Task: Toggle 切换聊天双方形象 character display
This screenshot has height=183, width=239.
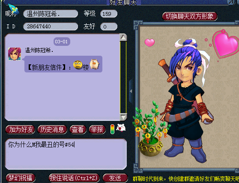Action: pos(190,16)
